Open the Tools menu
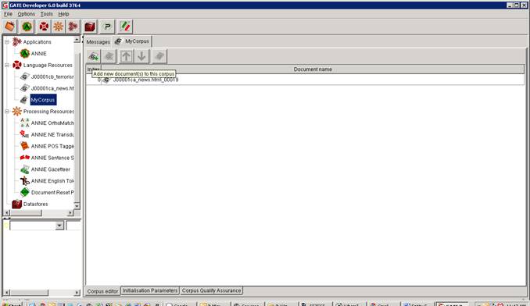530x306 pixels. 46,14
